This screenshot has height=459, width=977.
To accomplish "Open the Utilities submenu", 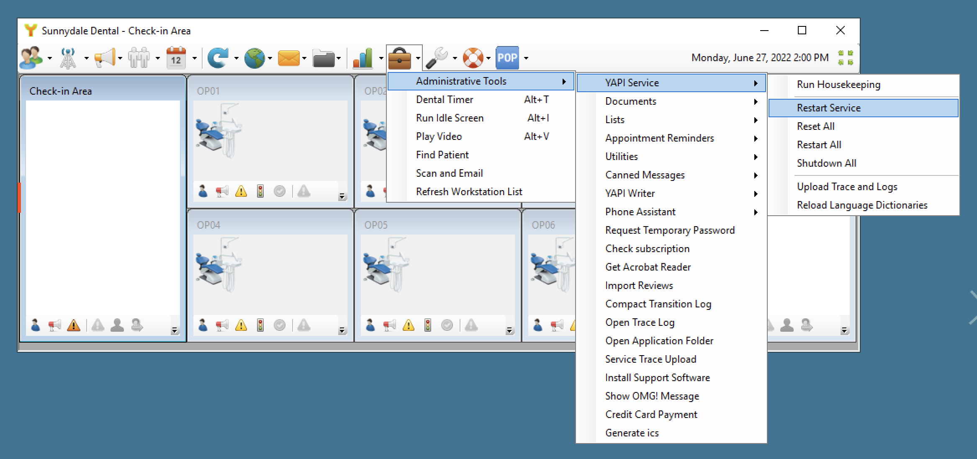I will (671, 157).
